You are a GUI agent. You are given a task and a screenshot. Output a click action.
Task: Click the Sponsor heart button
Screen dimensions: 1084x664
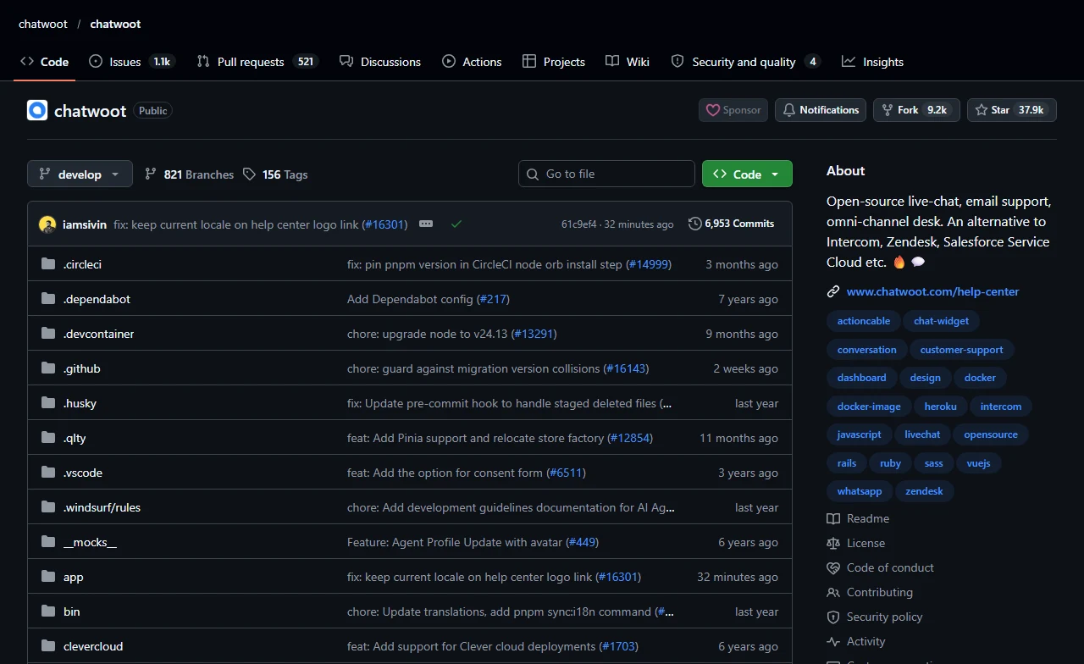pyautogui.click(x=733, y=110)
